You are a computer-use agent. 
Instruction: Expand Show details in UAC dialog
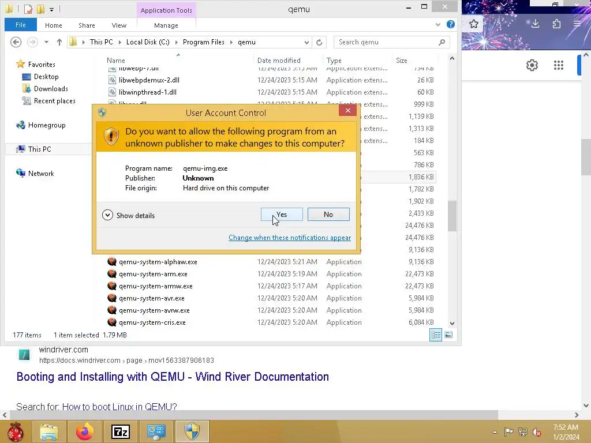click(x=129, y=215)
